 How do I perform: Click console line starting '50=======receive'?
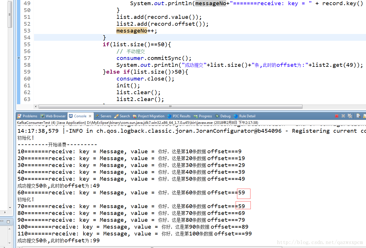pos(131,179)
